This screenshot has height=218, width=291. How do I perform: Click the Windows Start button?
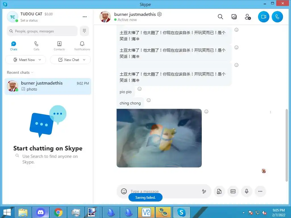click(7, 212)
